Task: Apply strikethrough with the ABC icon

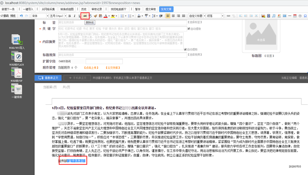Action: 85,16
